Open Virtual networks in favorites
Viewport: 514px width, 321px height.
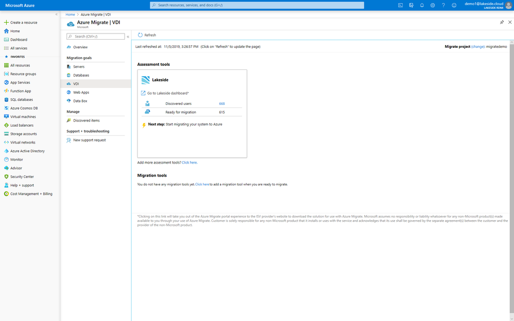pyautogui.click(x=23, y=142)
